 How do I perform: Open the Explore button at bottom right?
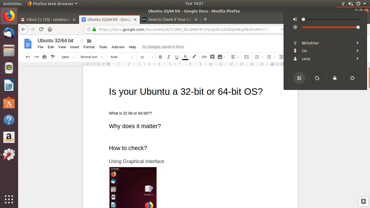click(363, 201)
